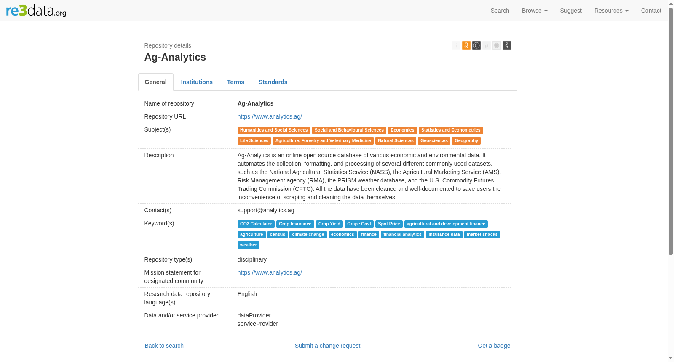674x362 pixels.
Task: Click the Life Sciences subject tag
Action: point(254,141)
